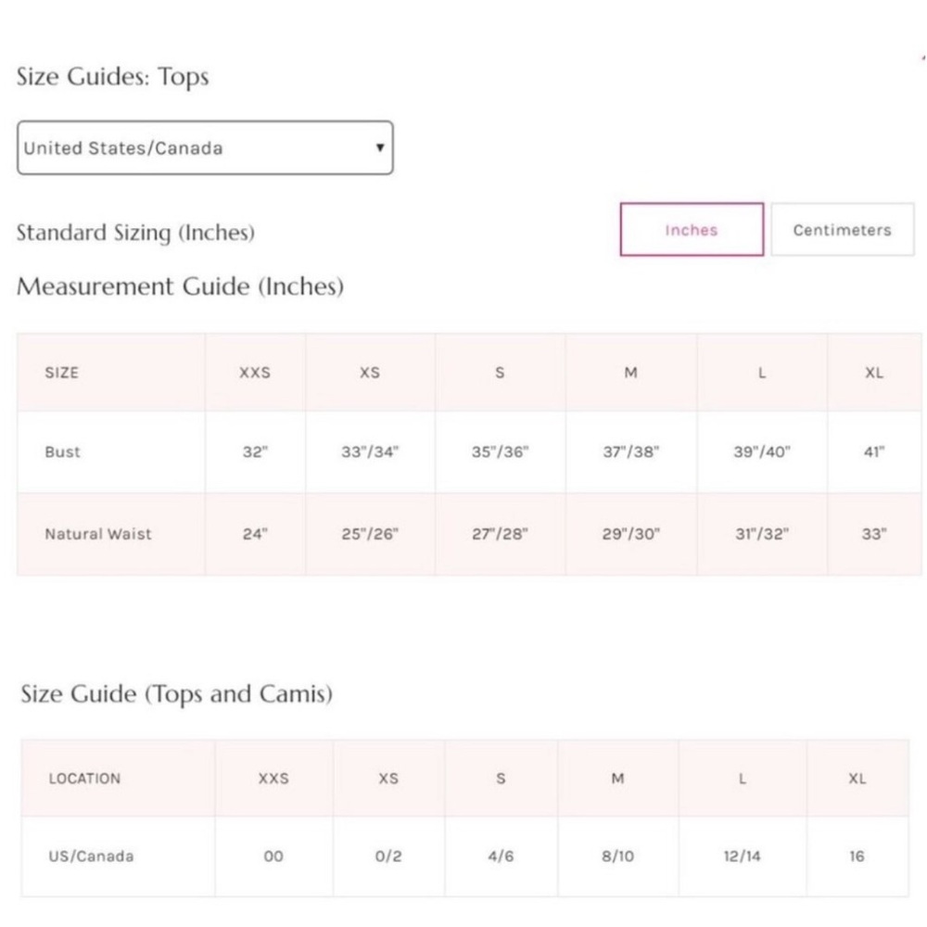Viewport: 927px width, 927px height.
Task: Switch units to Inches
Action: coord(692,229)
